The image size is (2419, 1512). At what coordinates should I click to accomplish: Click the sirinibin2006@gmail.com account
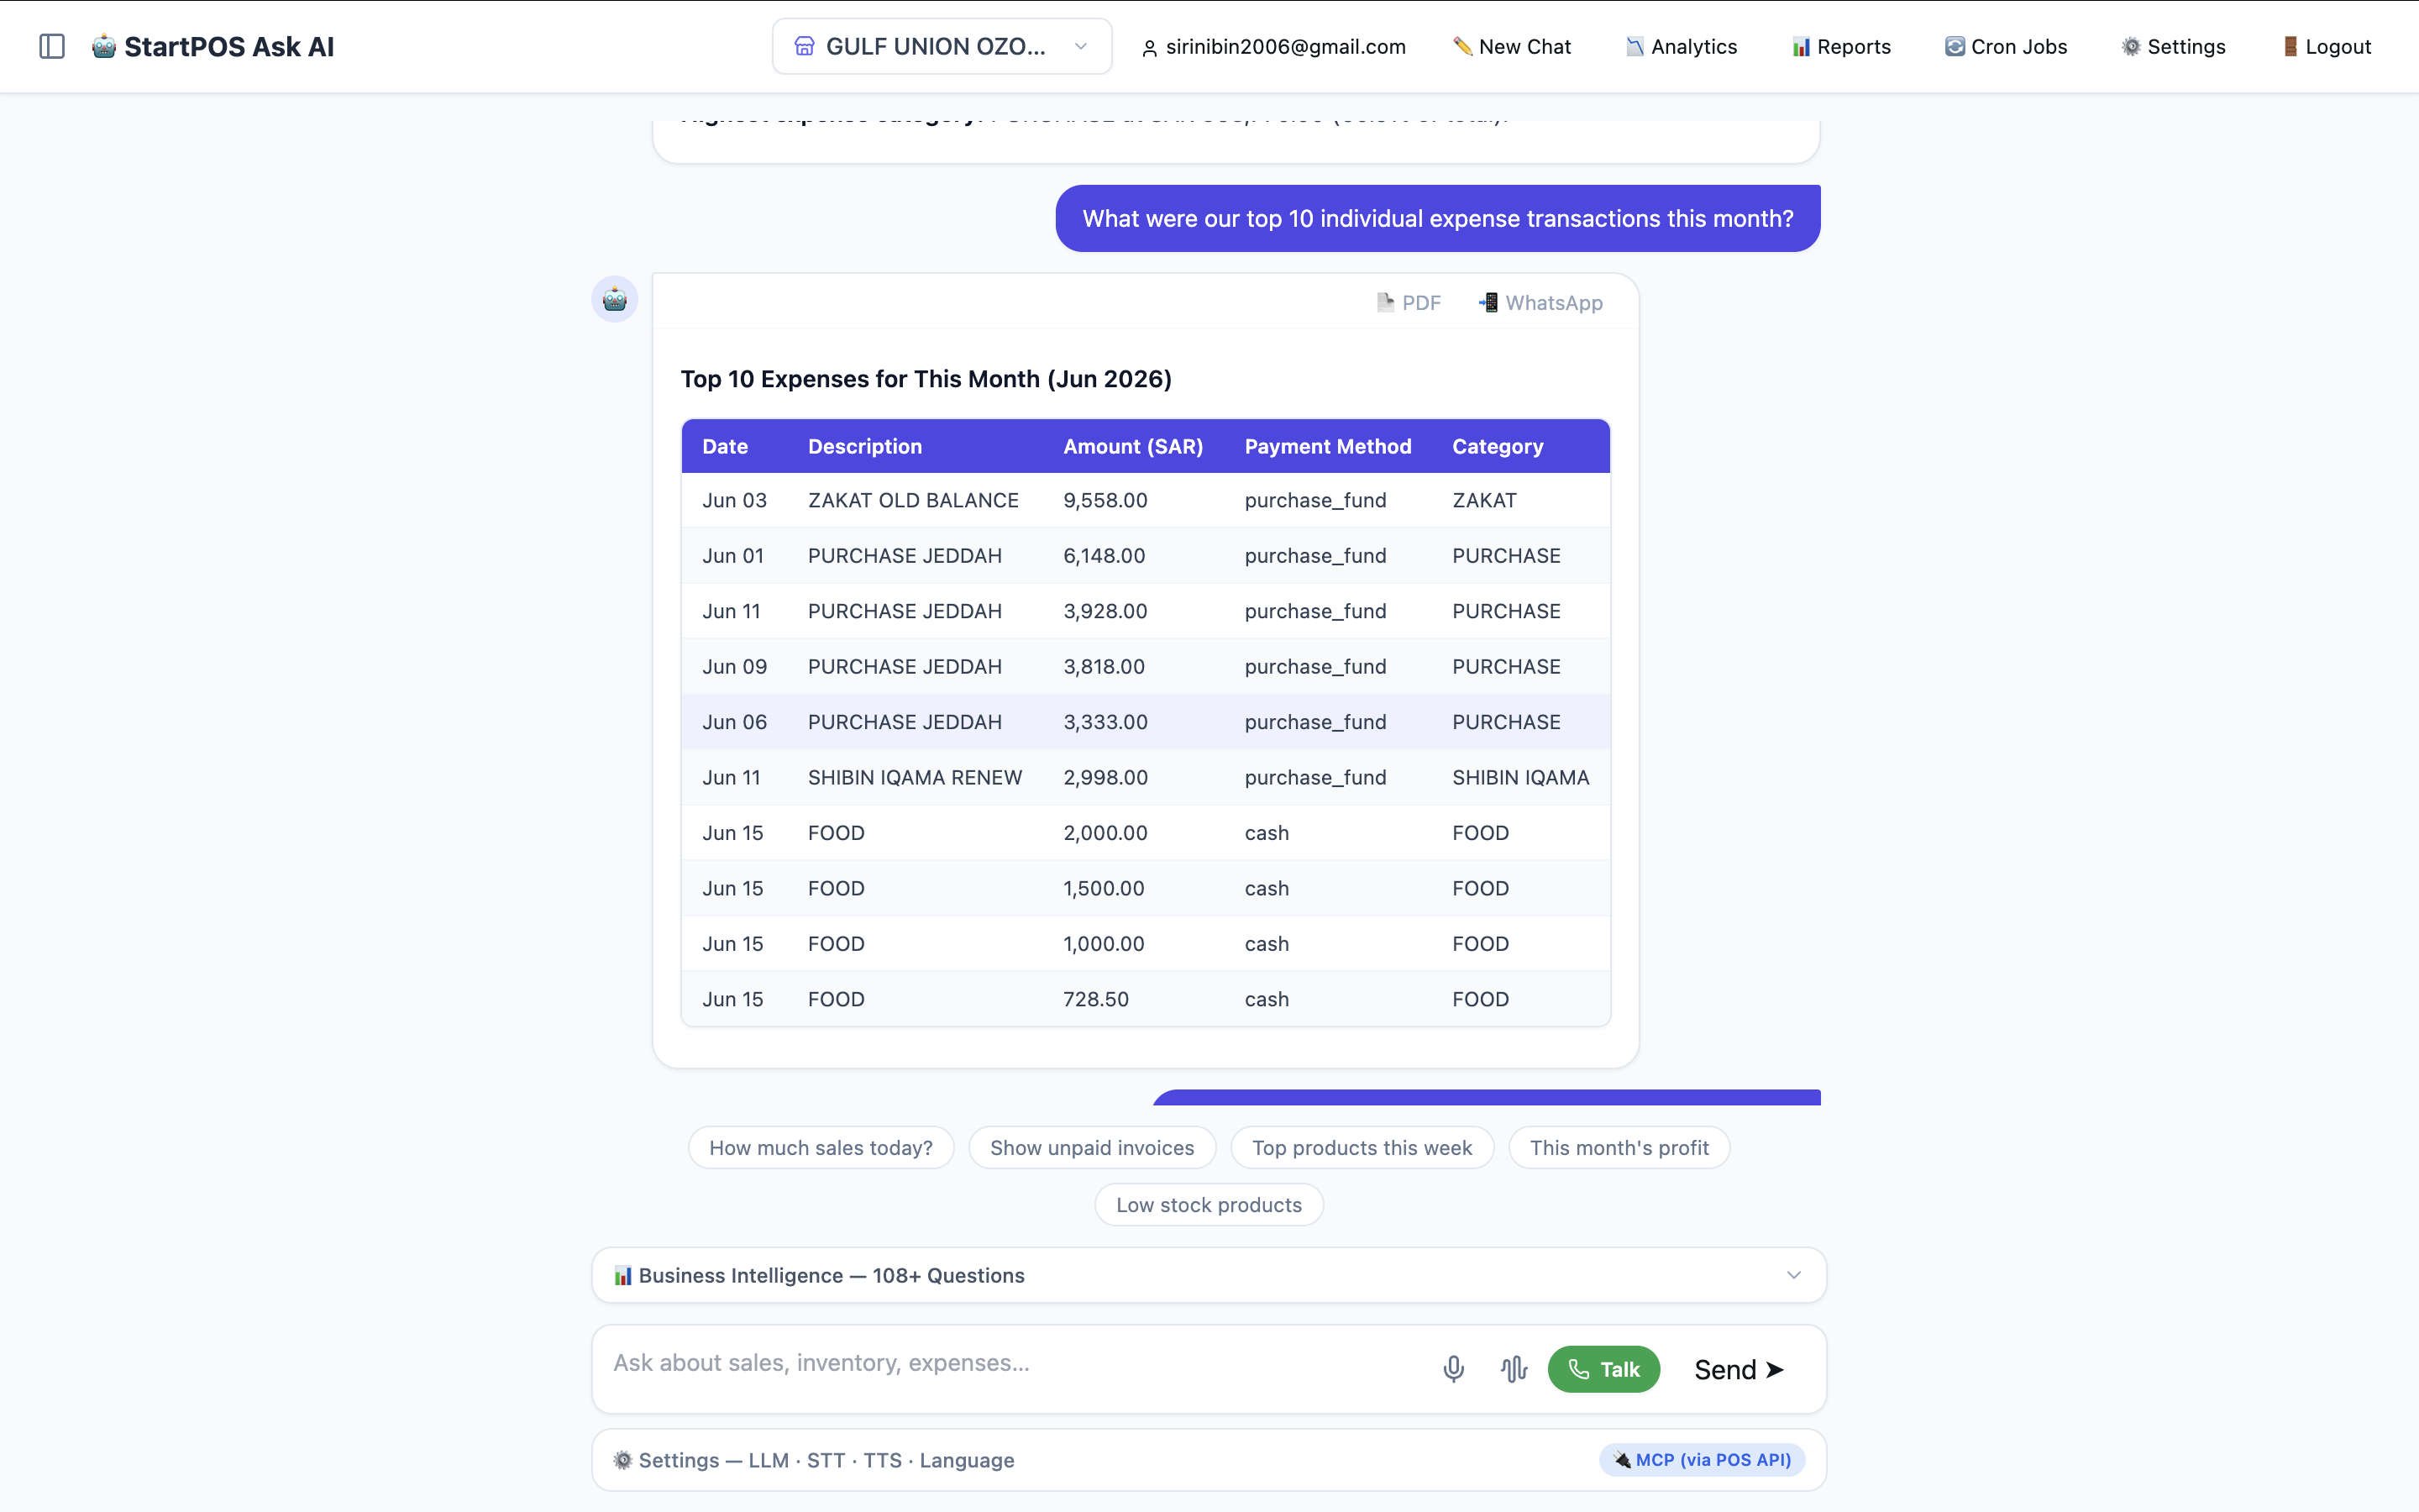tap(1273, 47)
